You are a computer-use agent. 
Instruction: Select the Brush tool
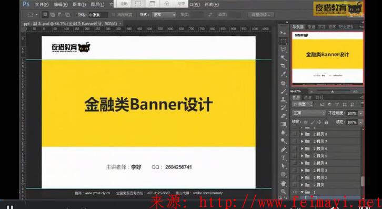tap(283, 91)
